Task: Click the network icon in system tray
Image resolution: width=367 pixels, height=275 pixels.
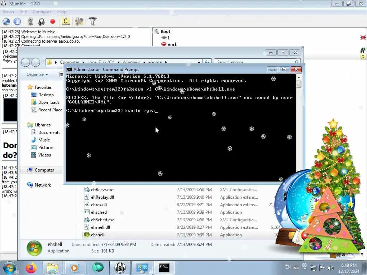Action: pyautogui.click(x=313, y=268)
